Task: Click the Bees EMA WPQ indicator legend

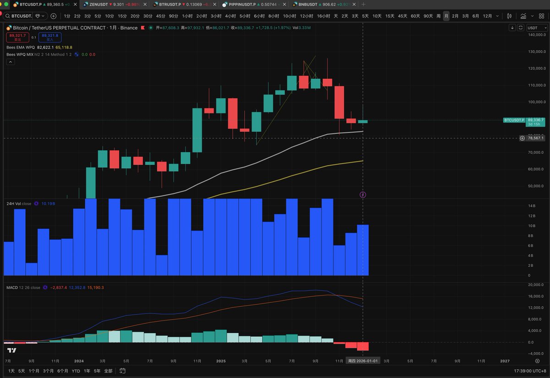Action: (21, 47)
